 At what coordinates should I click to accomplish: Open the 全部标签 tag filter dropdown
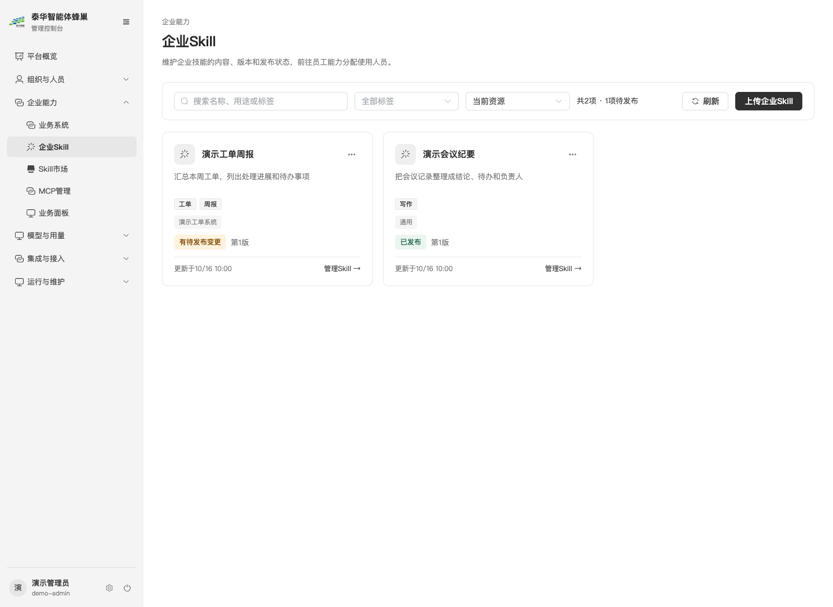tap(407, 101)
